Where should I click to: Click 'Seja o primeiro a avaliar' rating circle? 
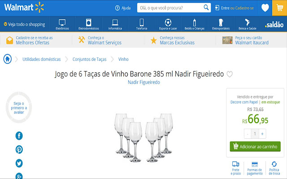(19, 107)
